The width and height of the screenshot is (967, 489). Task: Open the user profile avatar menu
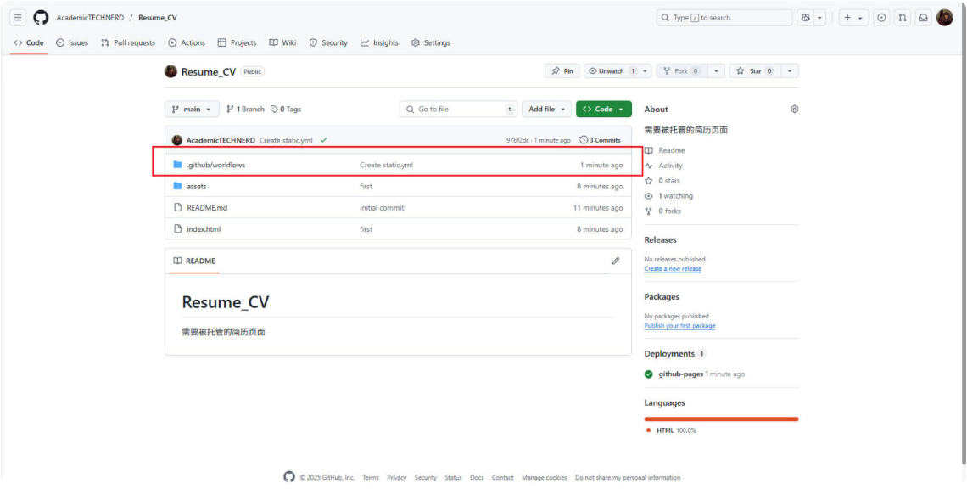pos(944,18)
